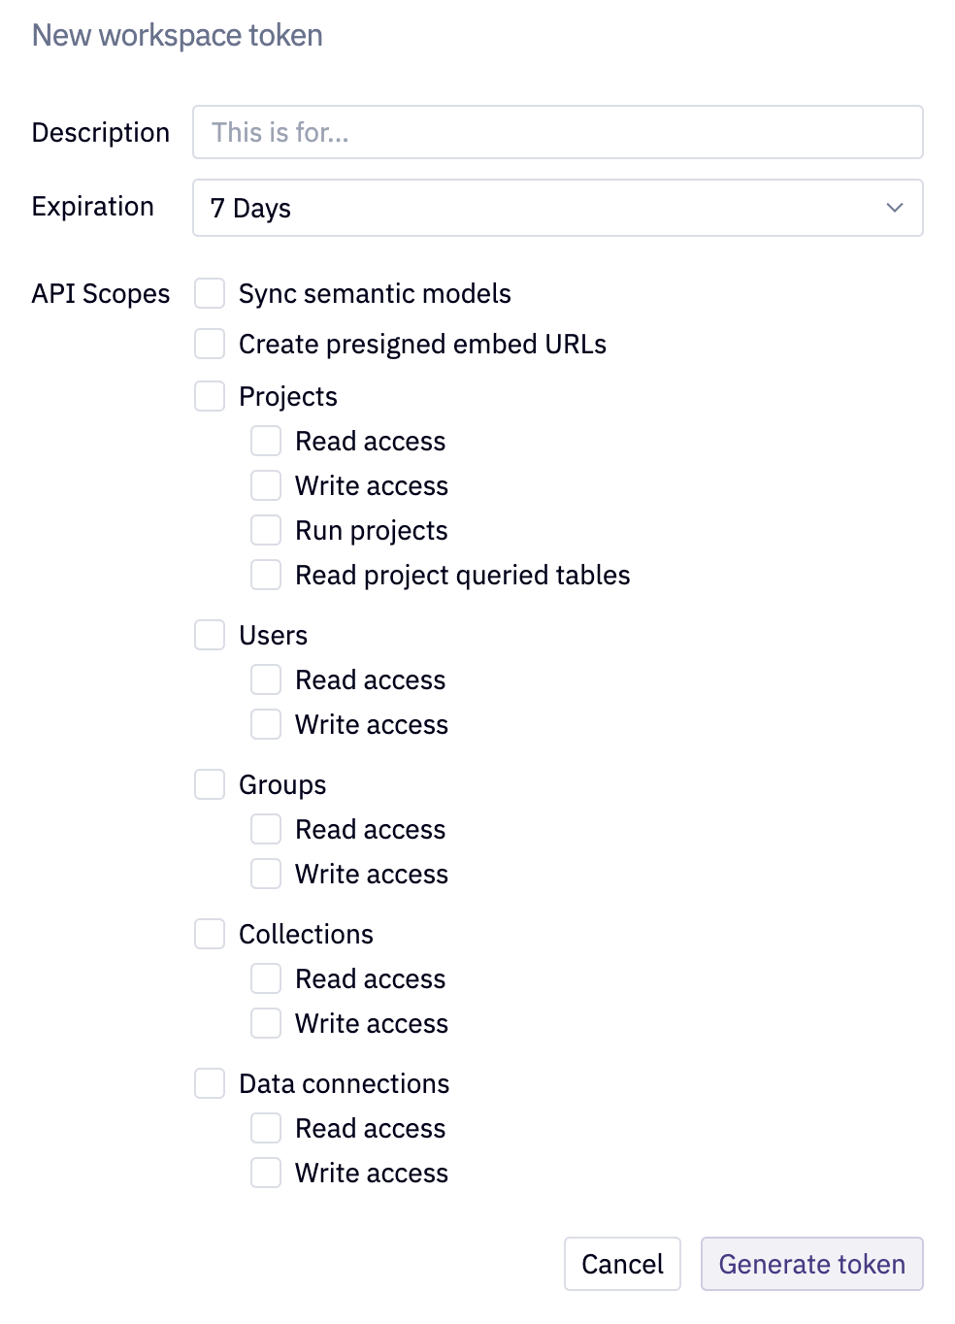Enable Read access under Projects
This screenshot has width=955, height=1324.
point(266,441)
